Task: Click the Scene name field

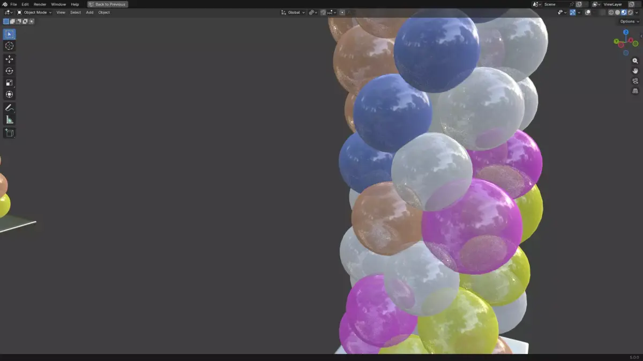Action: (x=556, y=4)
